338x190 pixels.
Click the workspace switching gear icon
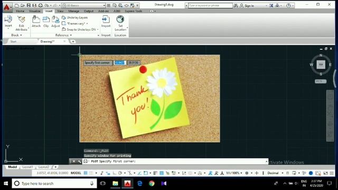[x=247, y=173]
